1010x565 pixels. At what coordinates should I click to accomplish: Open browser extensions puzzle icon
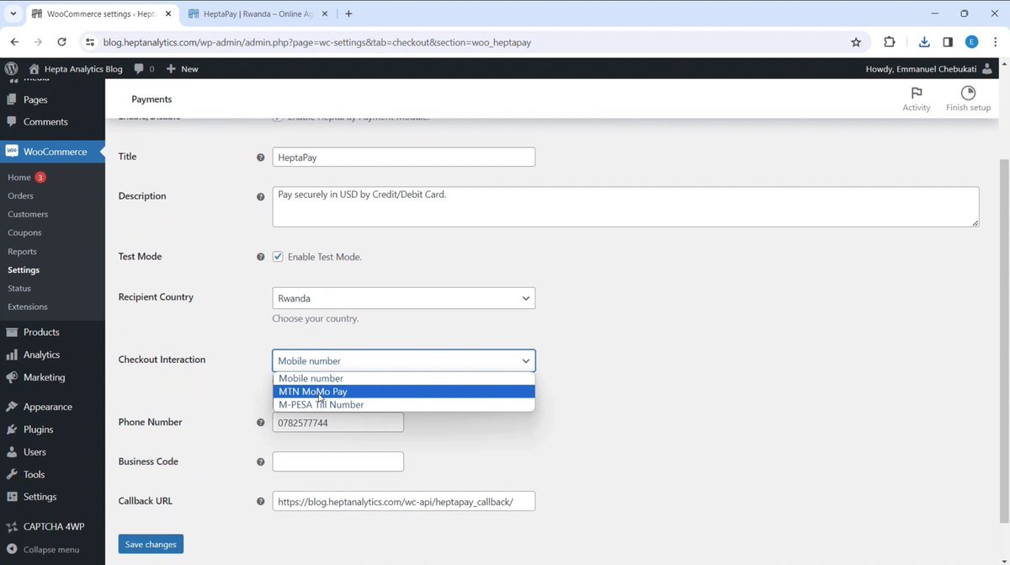pos(890,42)
